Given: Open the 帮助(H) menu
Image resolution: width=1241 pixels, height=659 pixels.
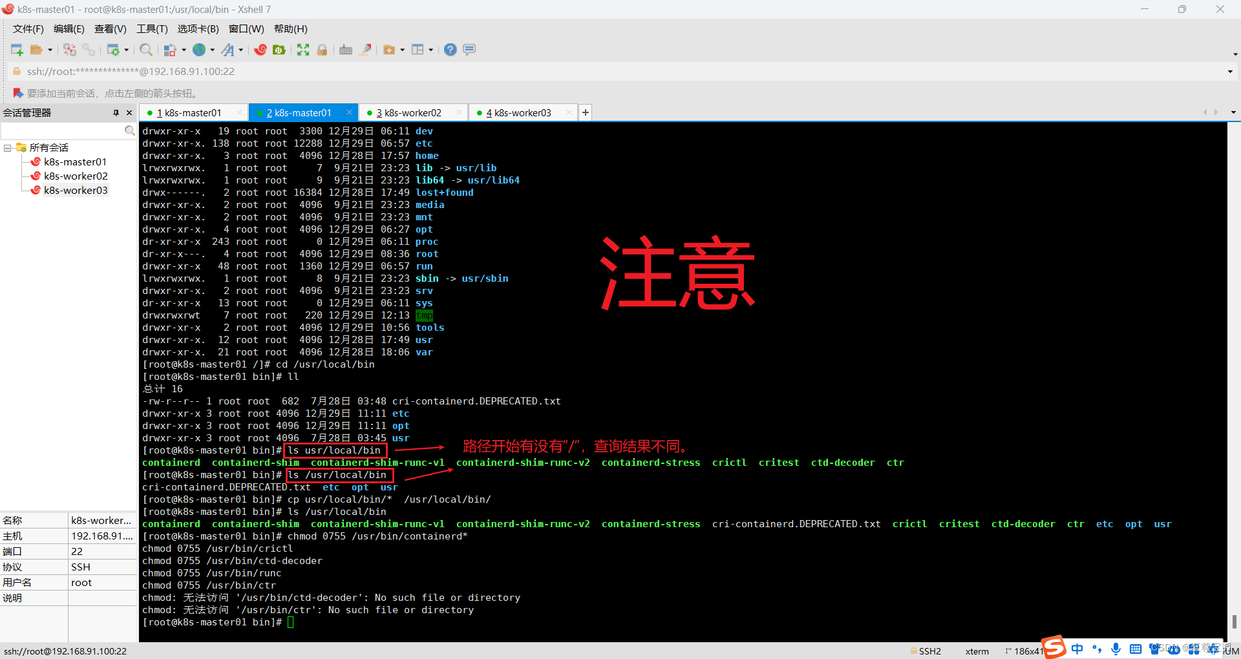Looking at the screenshot, I should click(291, 29).
